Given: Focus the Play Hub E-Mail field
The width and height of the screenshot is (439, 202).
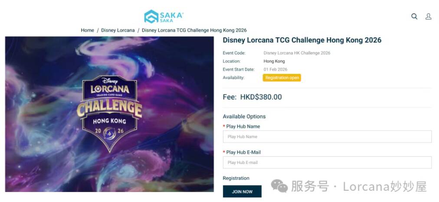Looking at the screenshot, I should click(327, 163).
